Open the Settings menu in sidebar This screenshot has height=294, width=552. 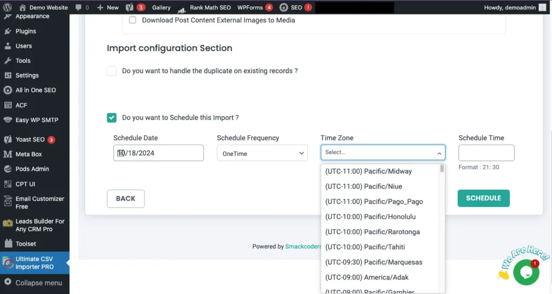click(x=27, y=75)
